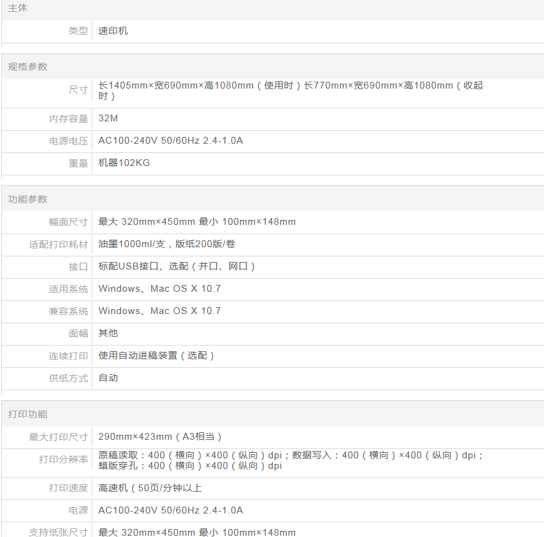Click the 兼容系统 row label

[68, 312]
